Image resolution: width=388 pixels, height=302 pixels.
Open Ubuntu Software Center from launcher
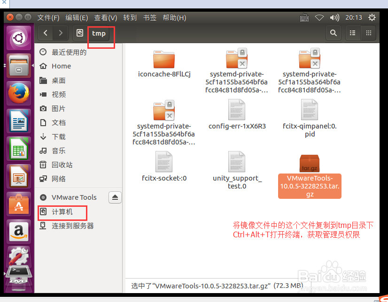pos(19,204)
